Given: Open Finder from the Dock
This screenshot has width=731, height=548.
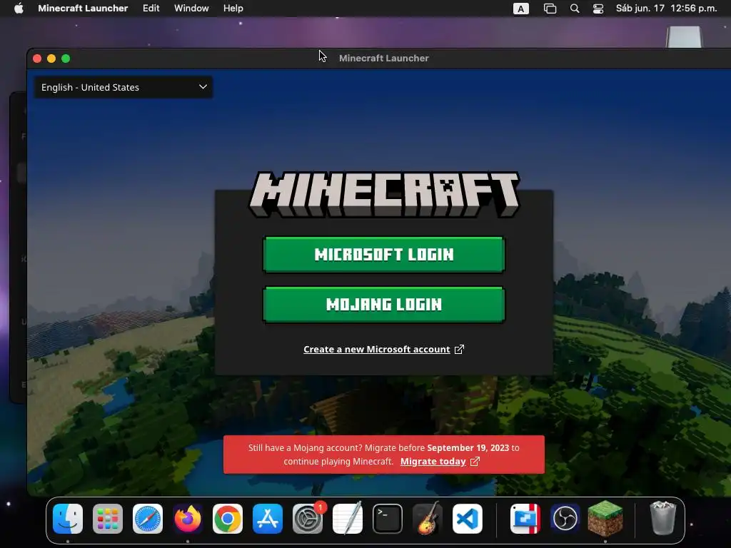Looking at the screenshot, I should pos(68,519).
